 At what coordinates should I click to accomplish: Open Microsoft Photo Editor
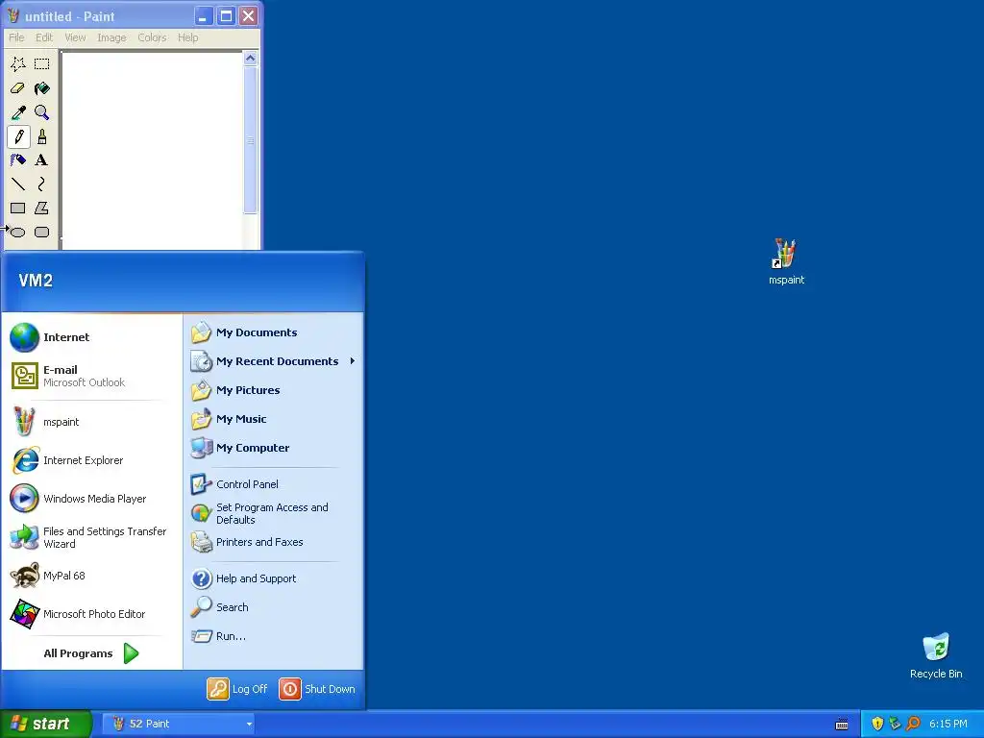91,614
